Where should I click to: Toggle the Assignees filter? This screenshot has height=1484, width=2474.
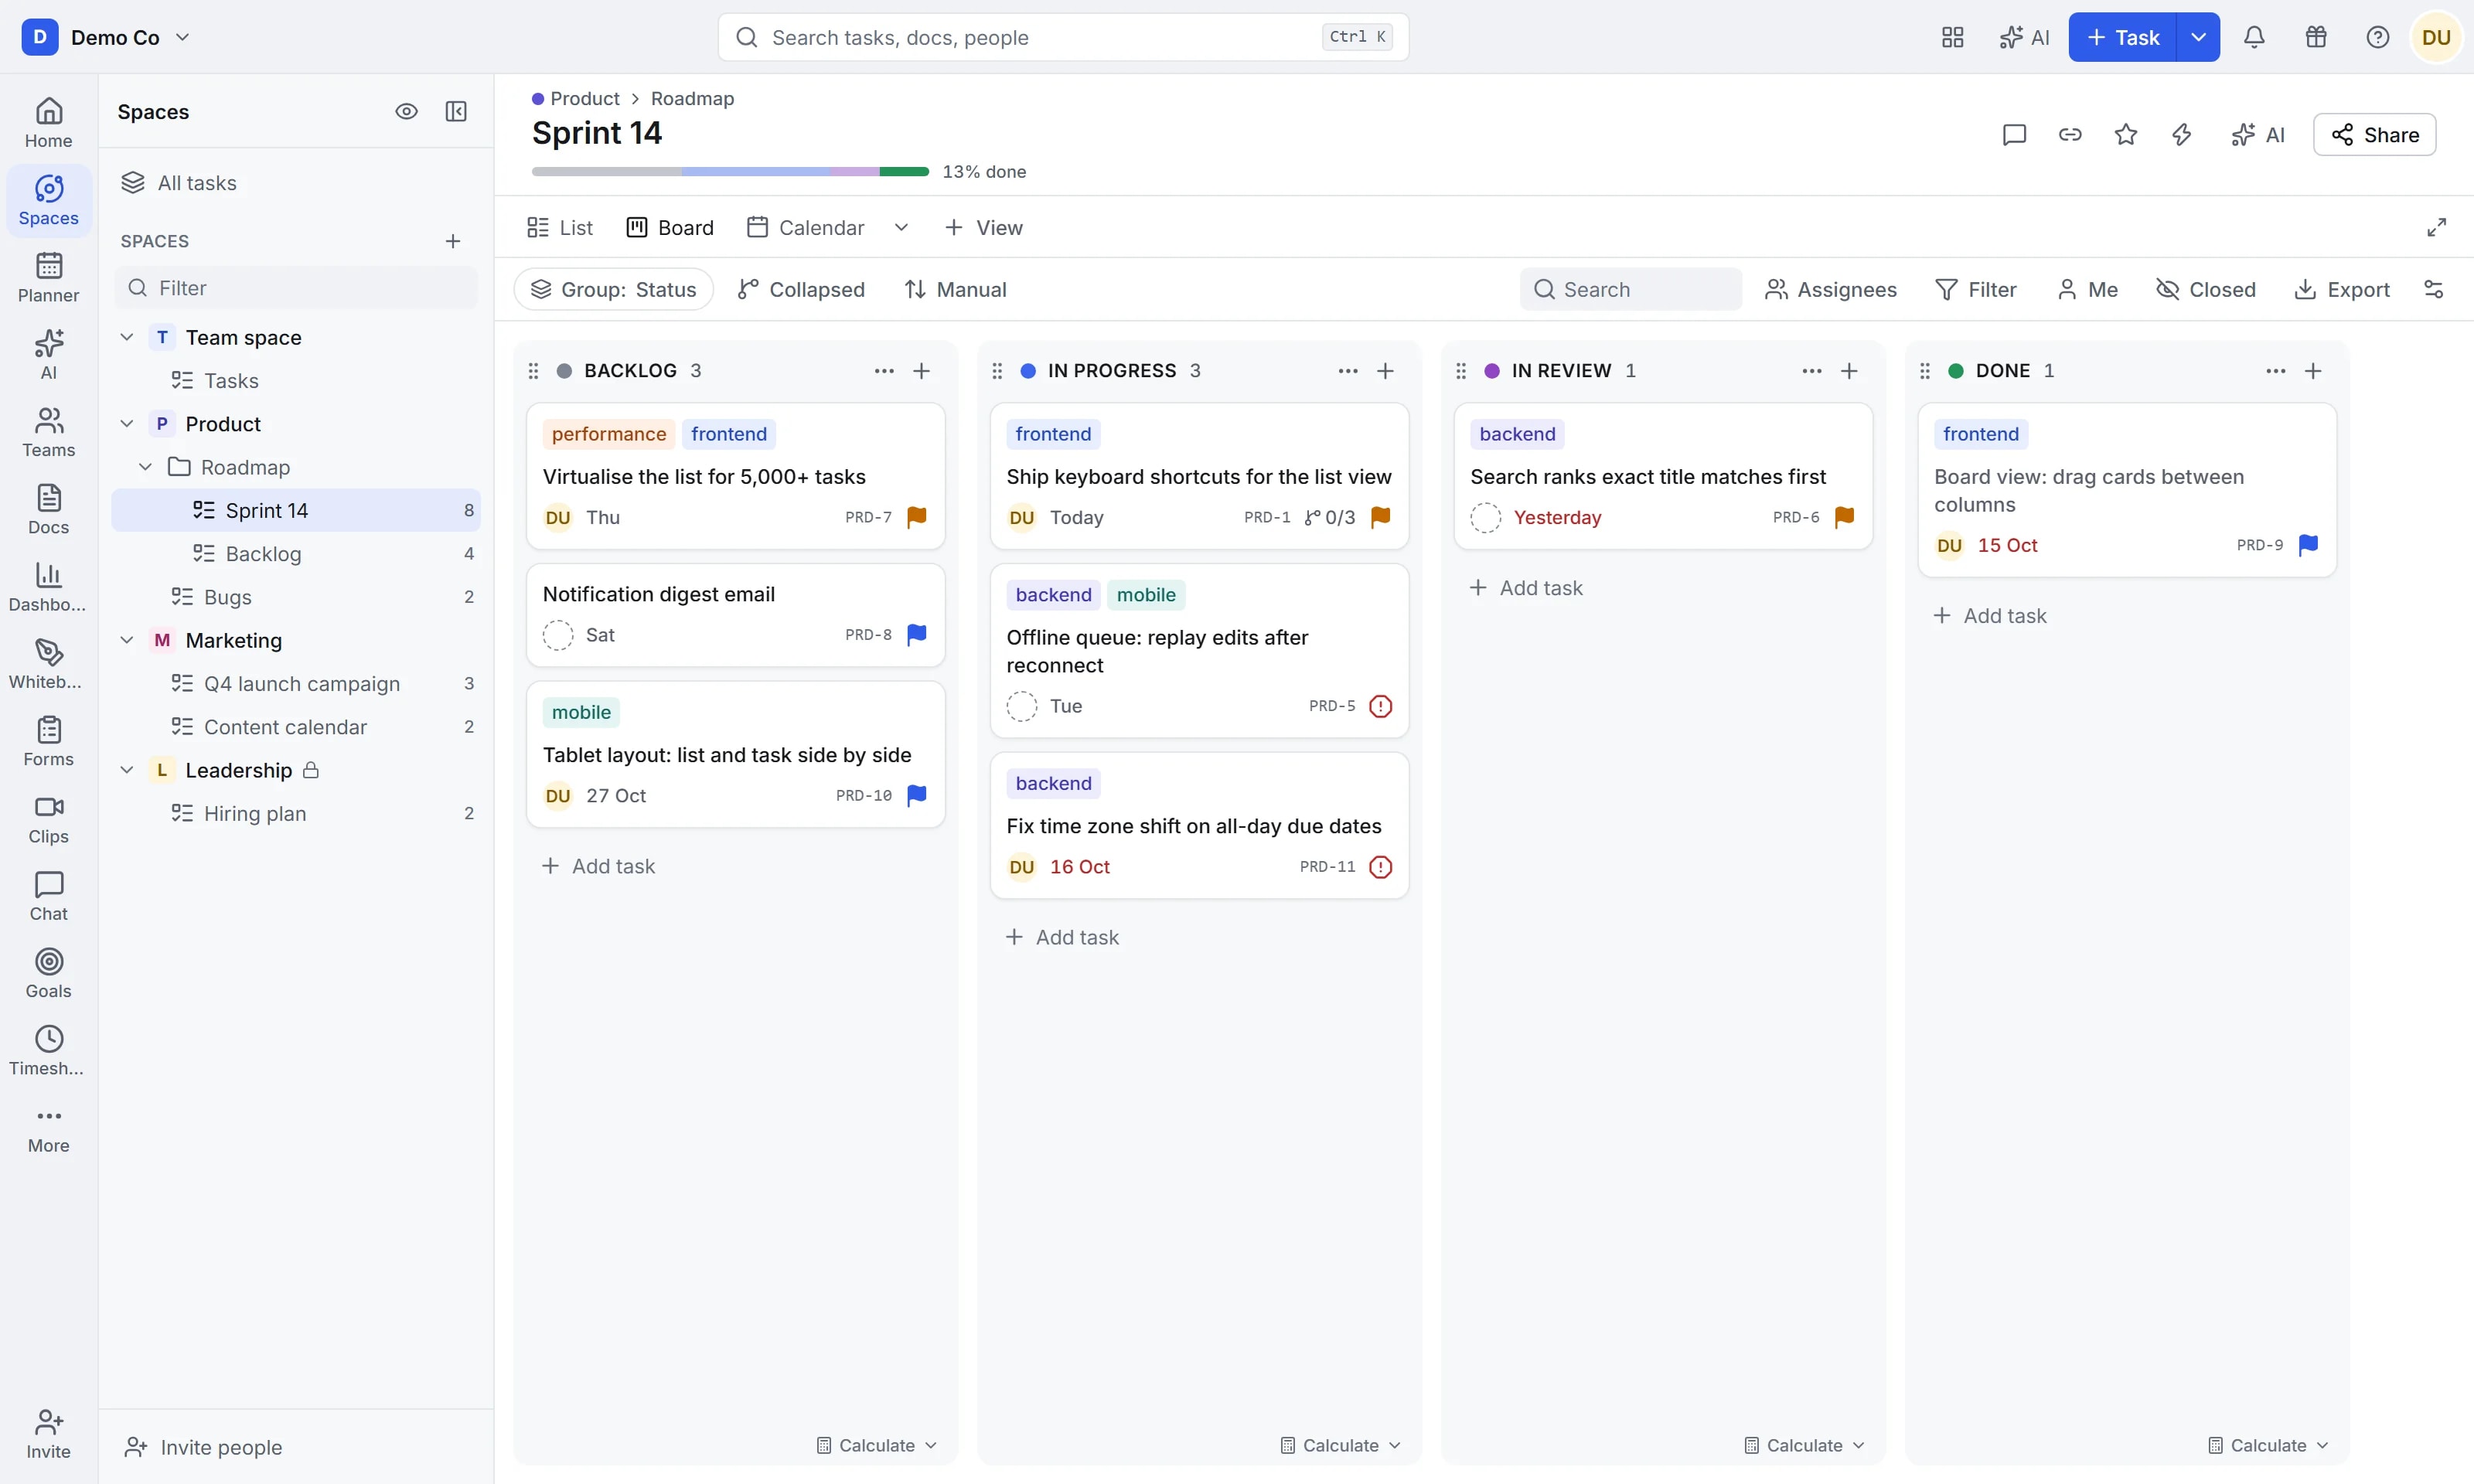(1831, 289)
